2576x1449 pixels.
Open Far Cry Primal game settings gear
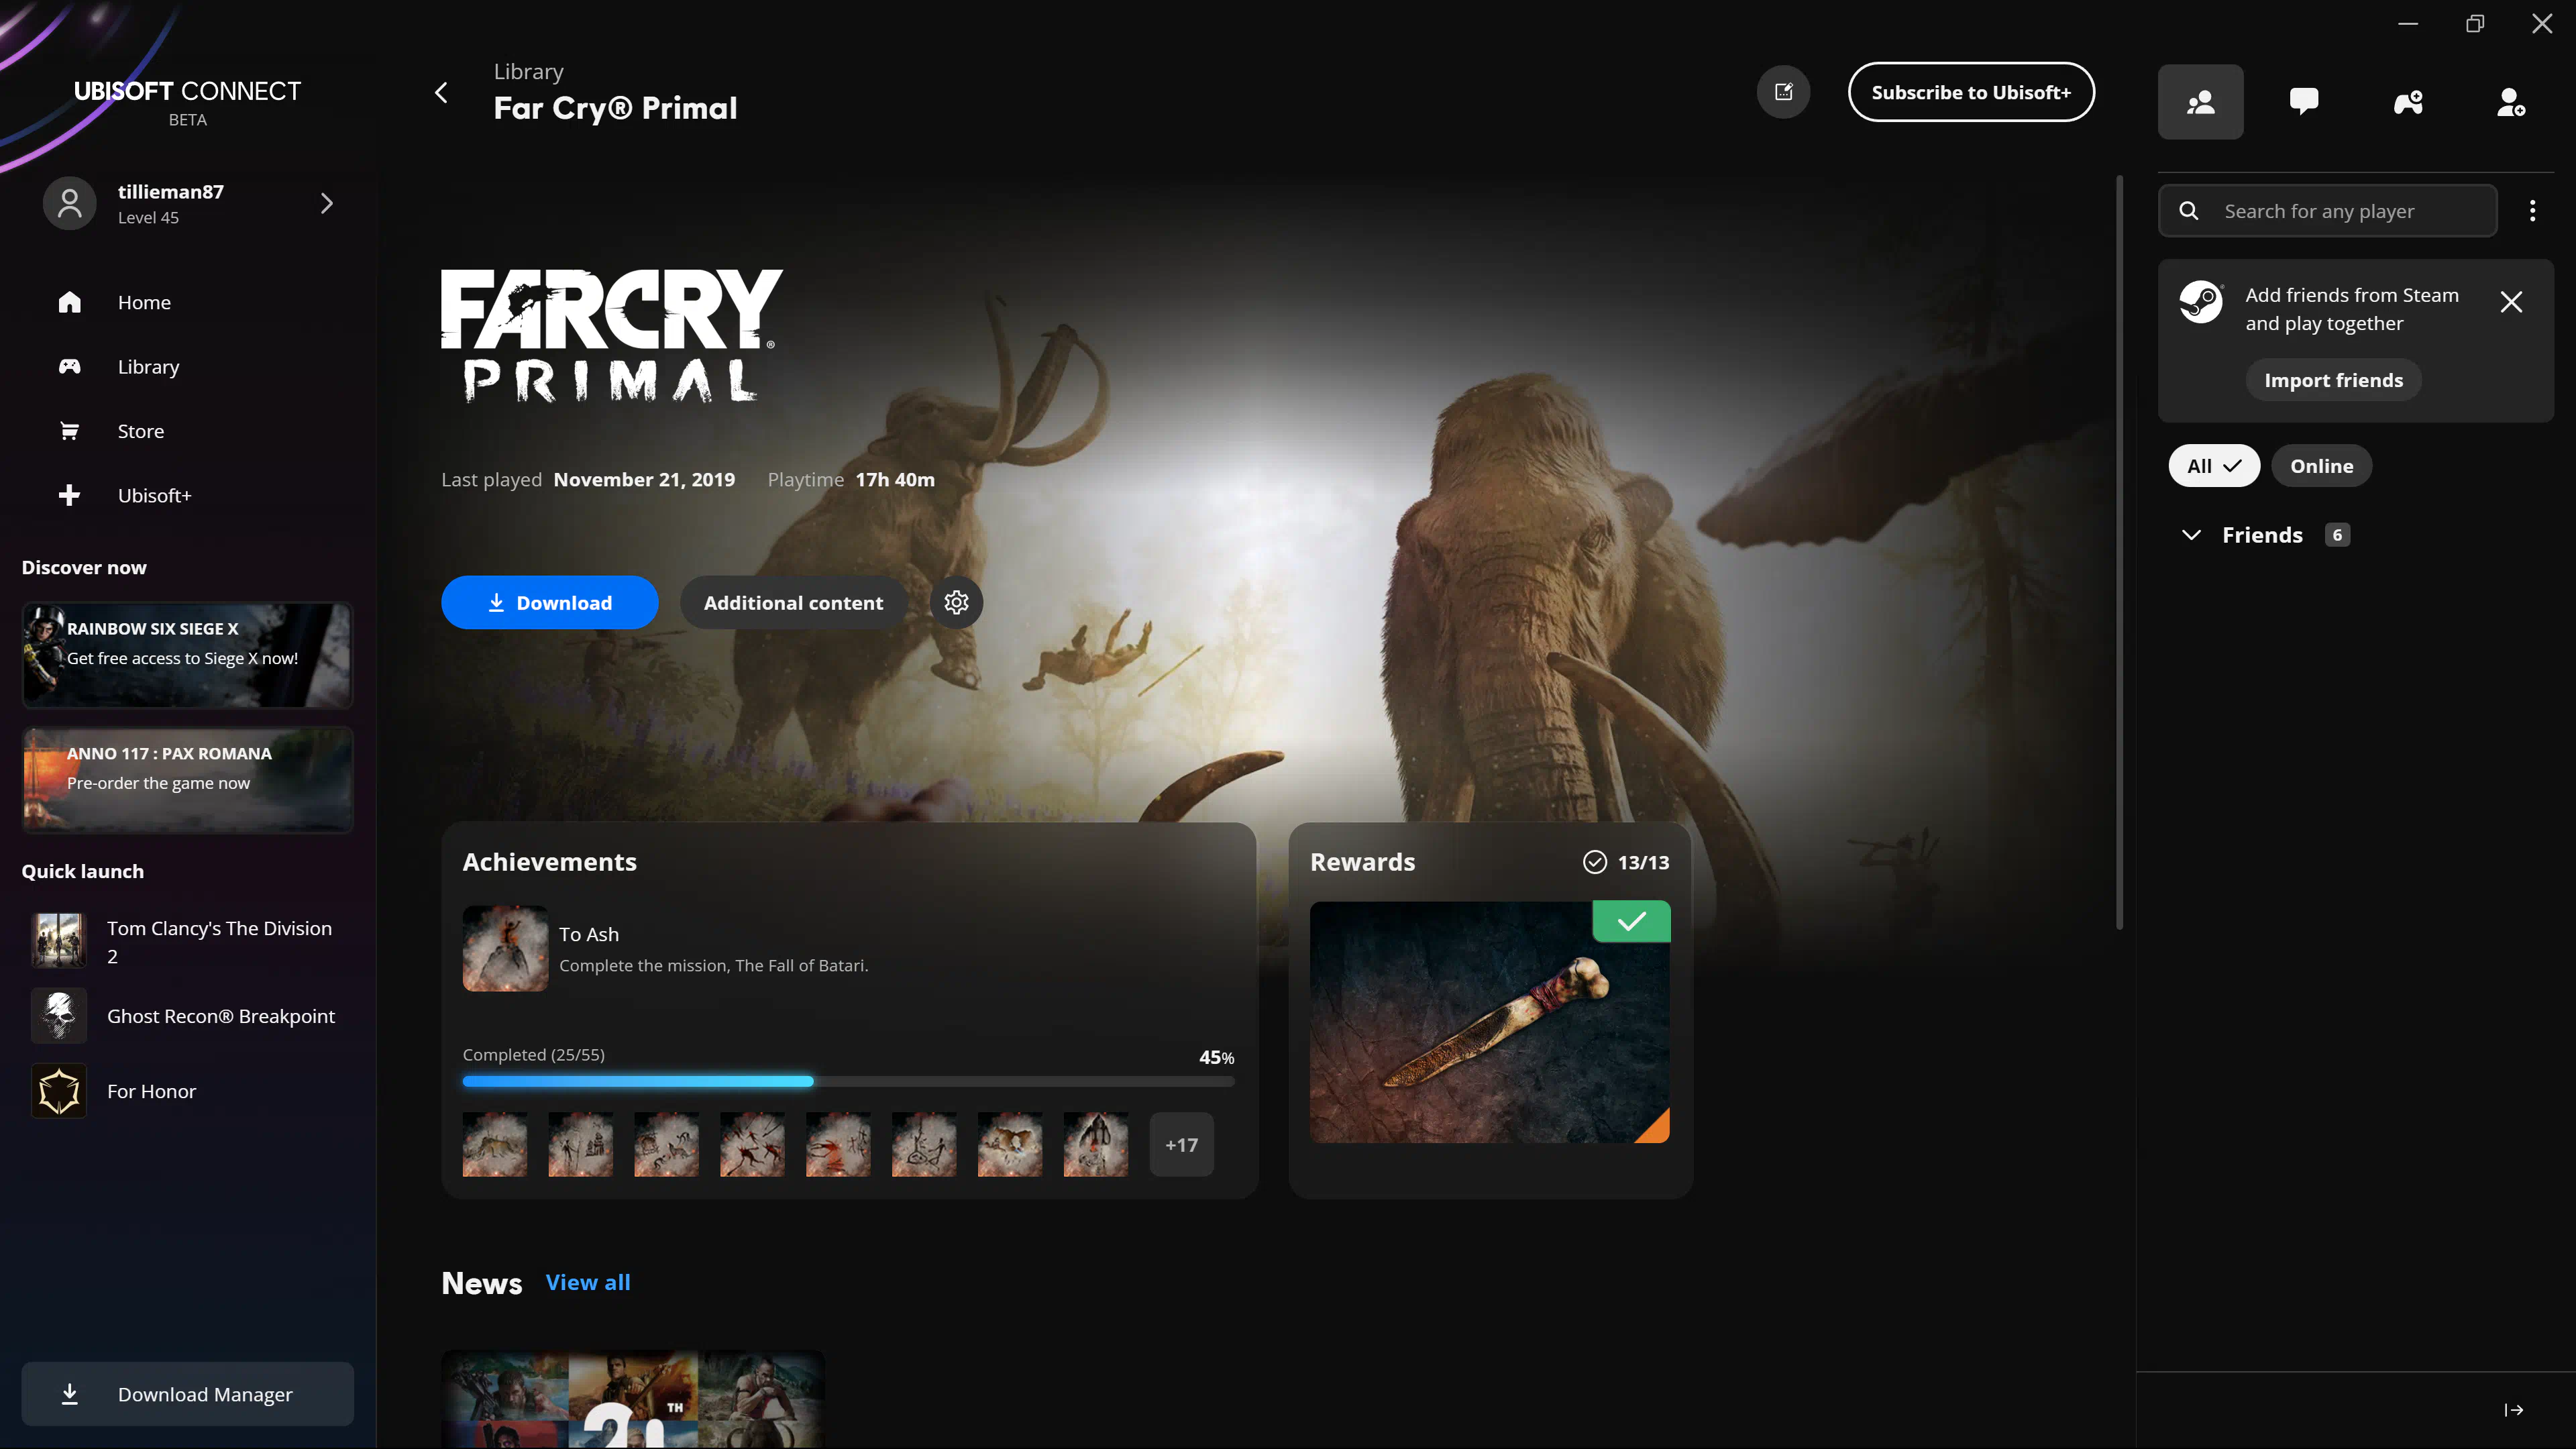coord(956,602)
